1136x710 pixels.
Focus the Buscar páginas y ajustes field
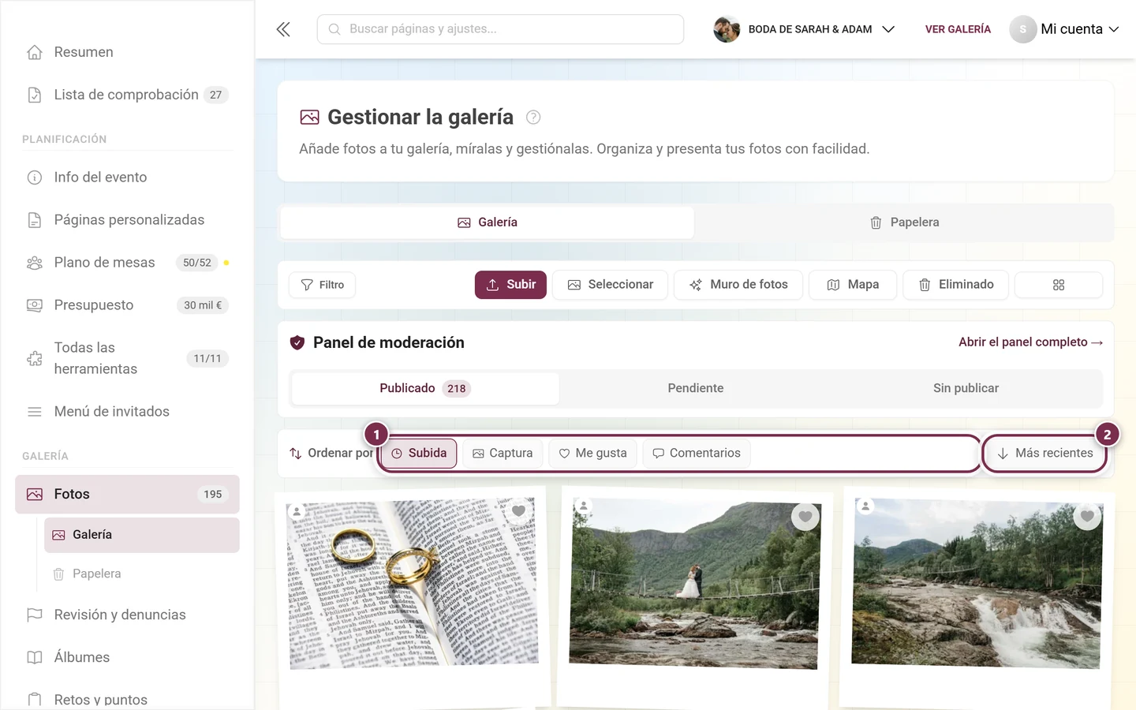point(500,29)
